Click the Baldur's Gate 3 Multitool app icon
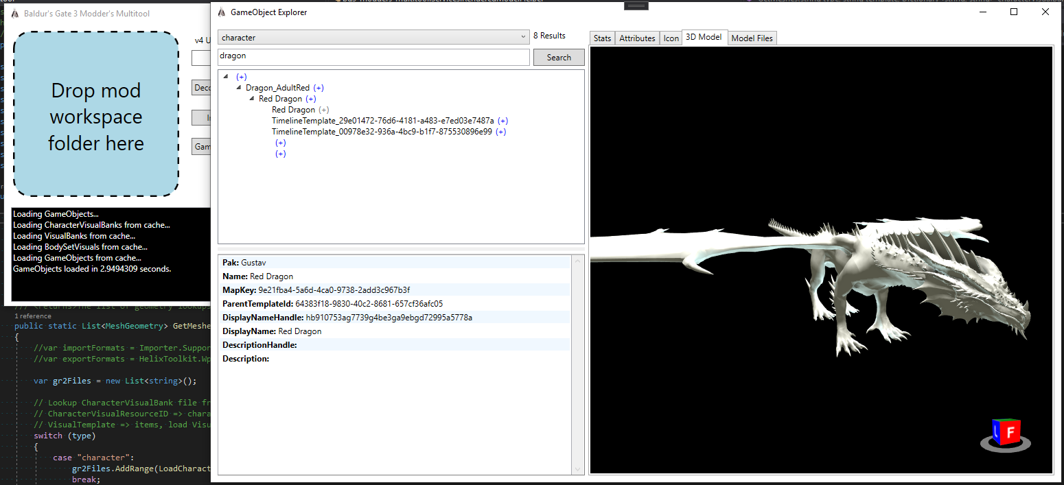 tap(14, 13)
